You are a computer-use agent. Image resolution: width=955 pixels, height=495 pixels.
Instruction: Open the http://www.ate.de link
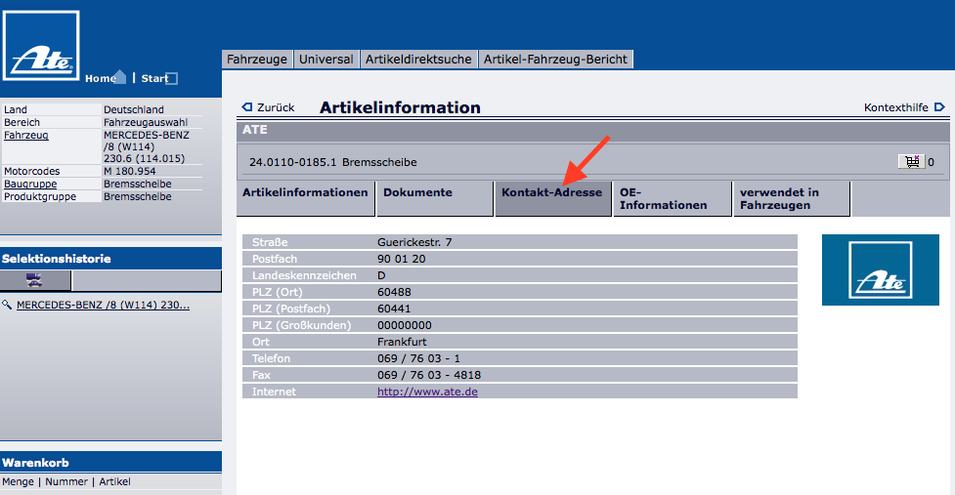click(427, 392)
